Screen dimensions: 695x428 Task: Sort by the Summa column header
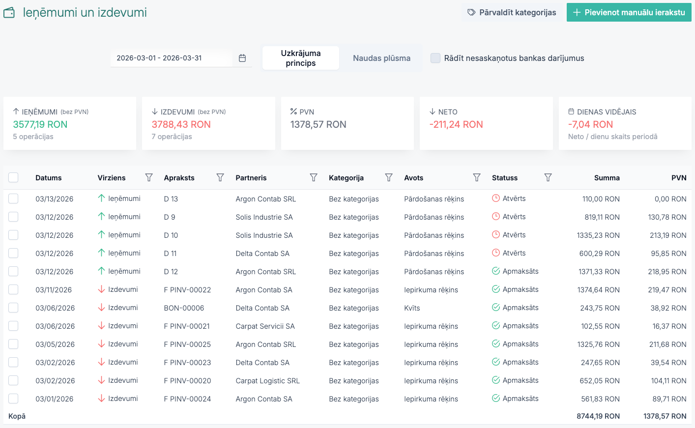607,178
